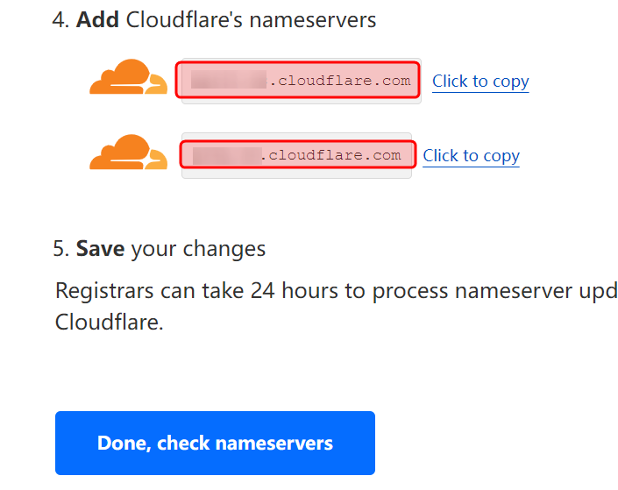Click the blurred prefix of second nameserver
The width and height of the screenshot is (618, 490).
click(x=227, y=156)
